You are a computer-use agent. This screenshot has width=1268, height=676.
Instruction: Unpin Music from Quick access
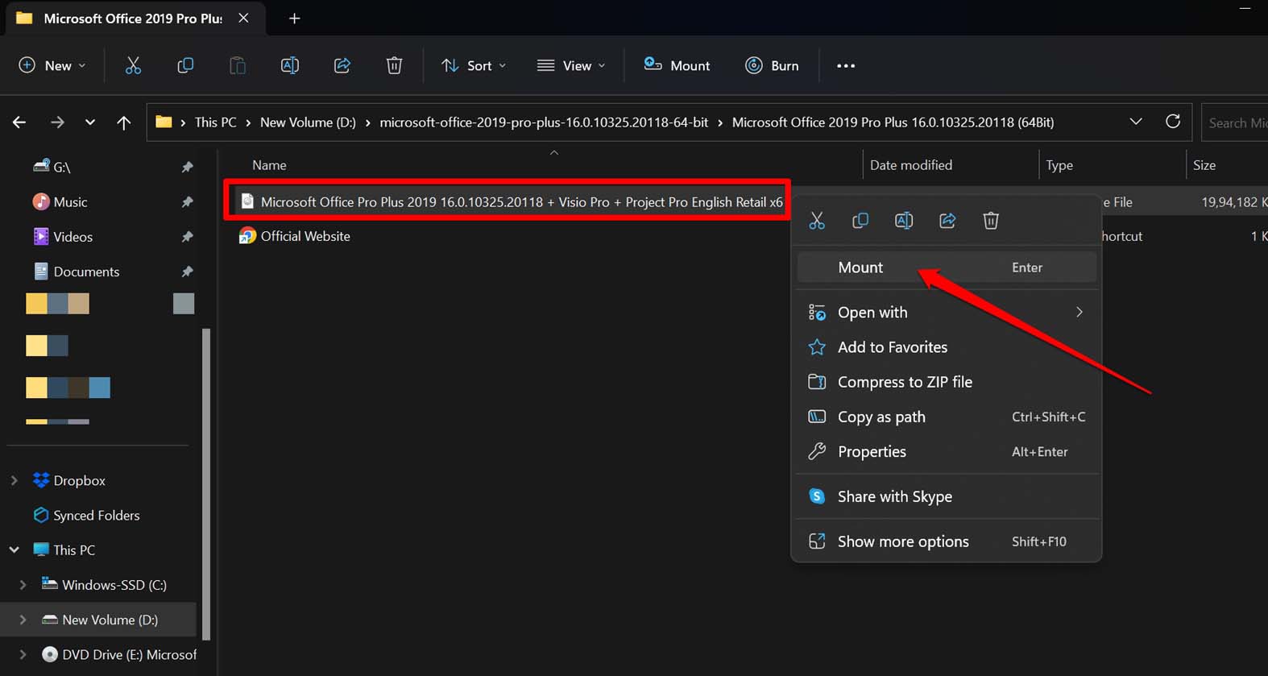pyautogui.click(x=187, y=201)
